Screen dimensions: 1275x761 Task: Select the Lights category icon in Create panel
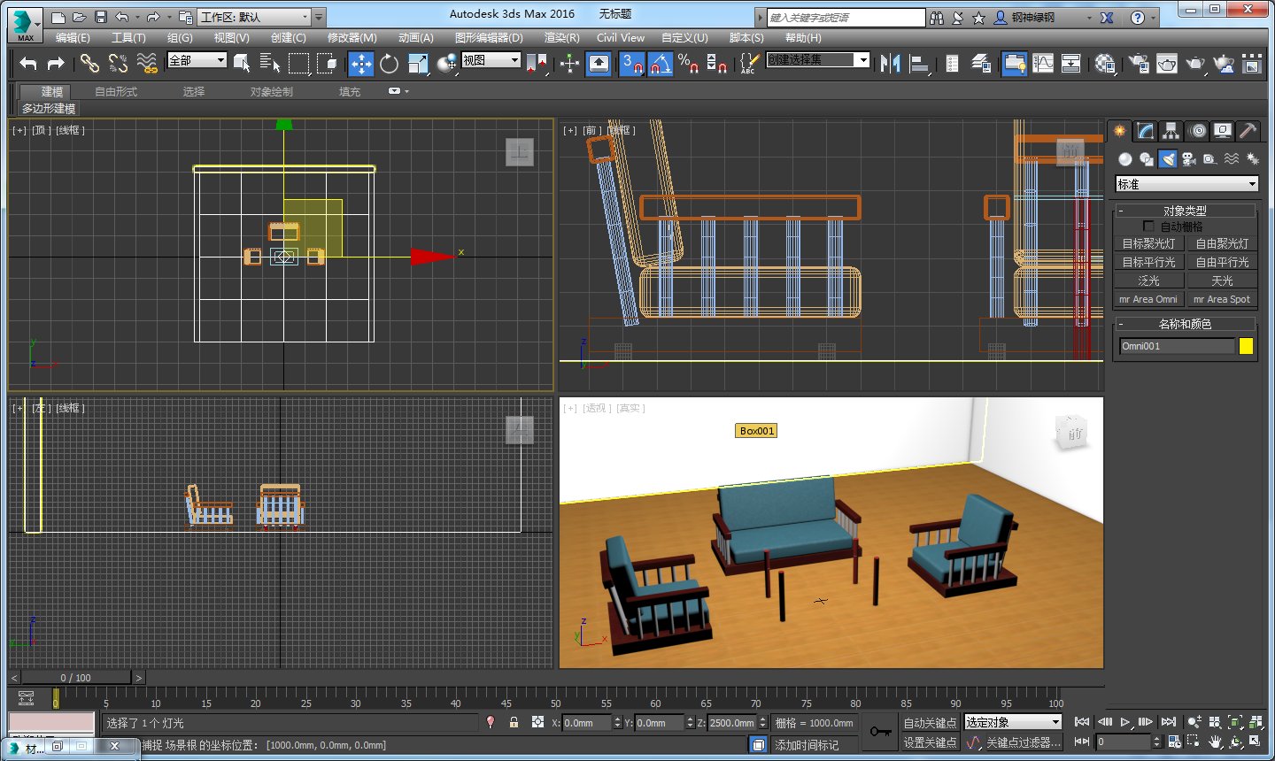[x=1168, y=159]
